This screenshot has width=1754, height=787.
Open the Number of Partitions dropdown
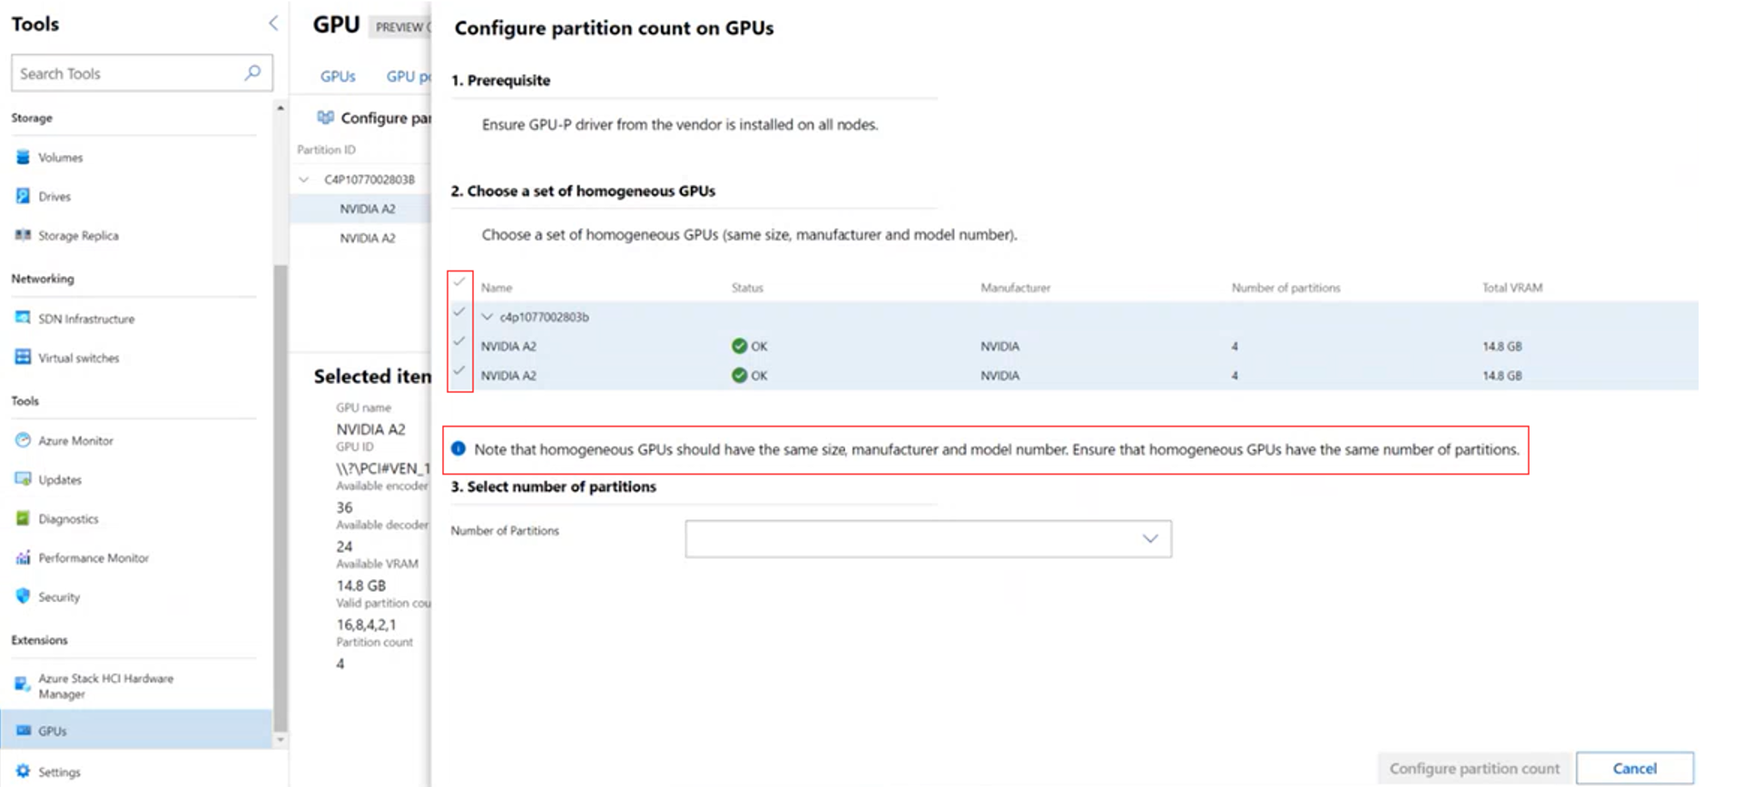pos(928,538)
